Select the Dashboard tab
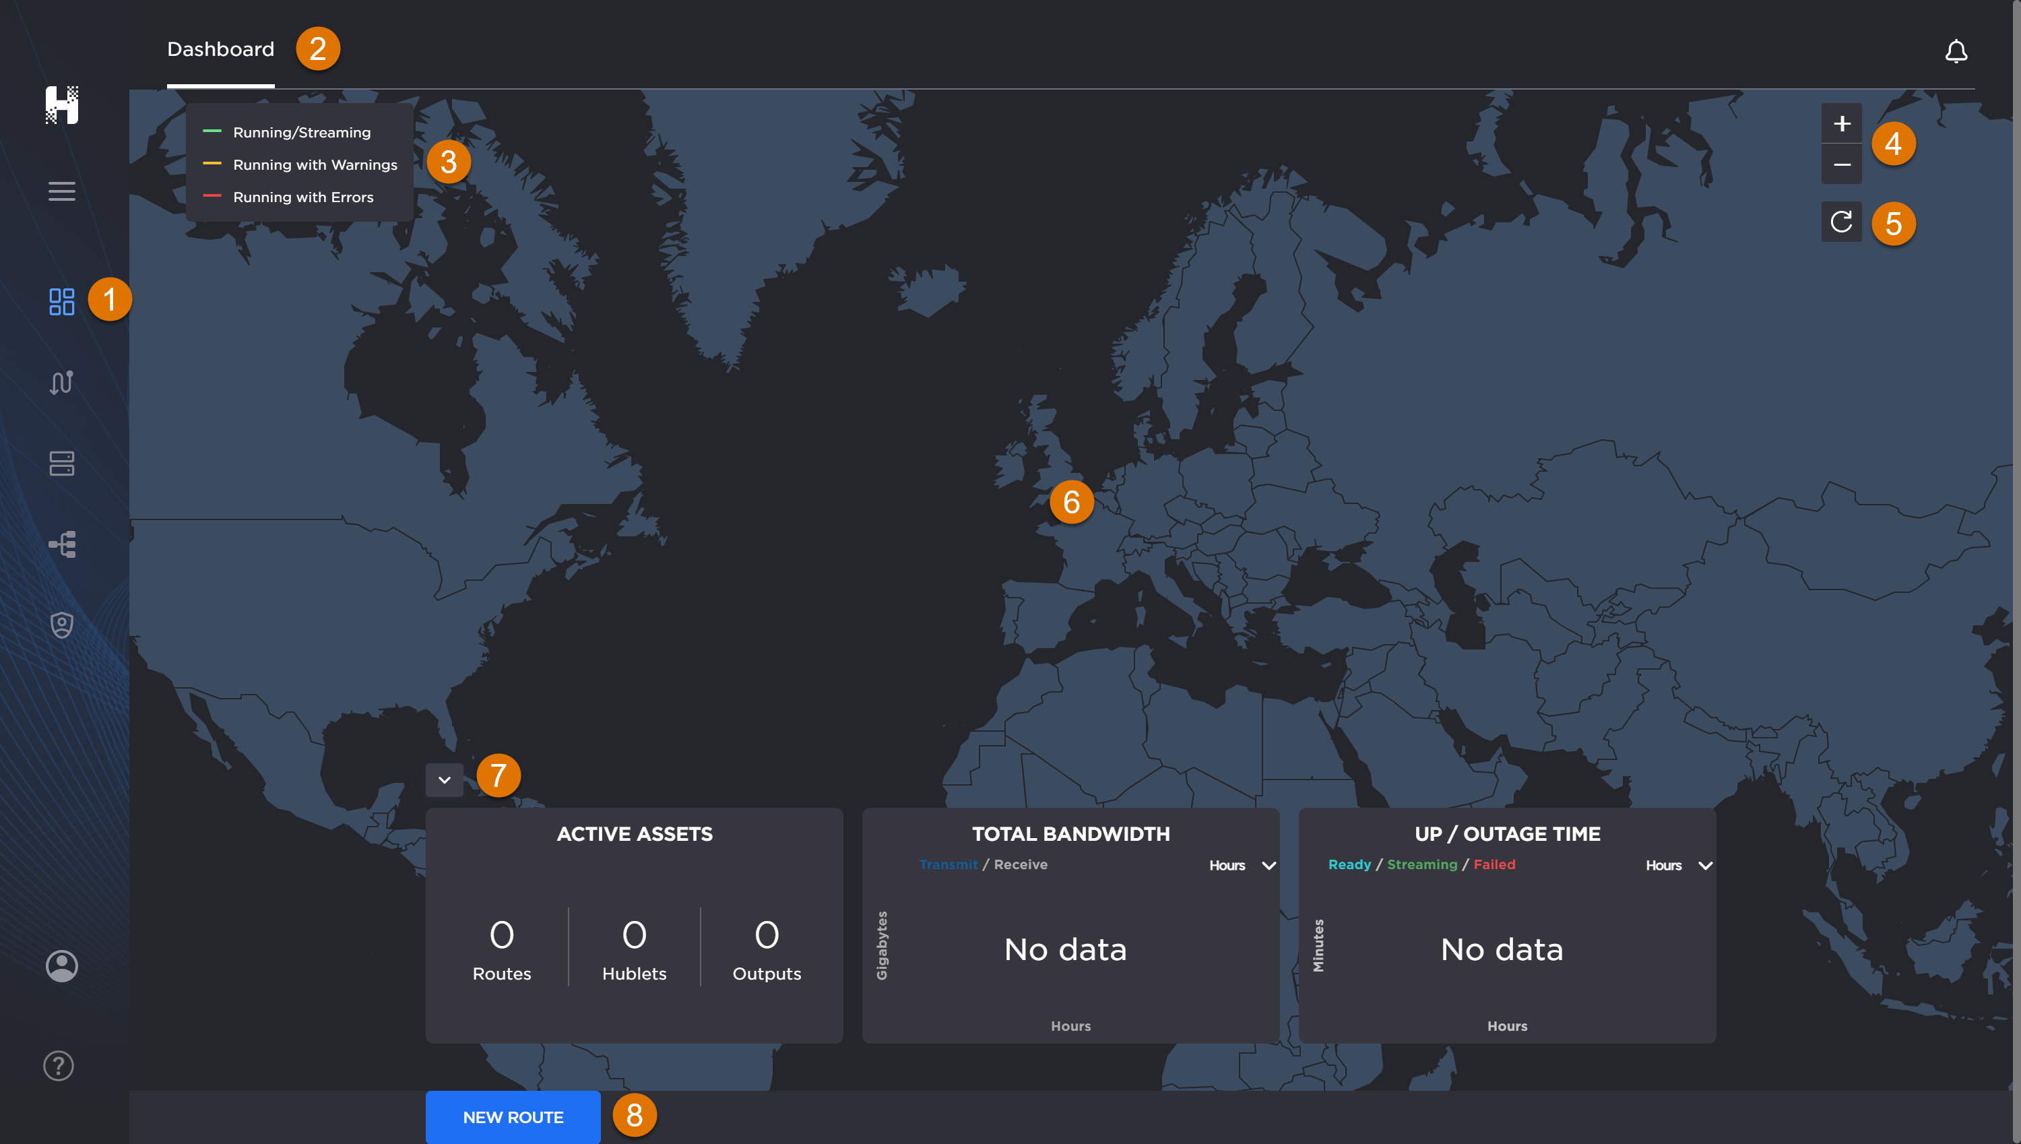 [x=221, y=49]
